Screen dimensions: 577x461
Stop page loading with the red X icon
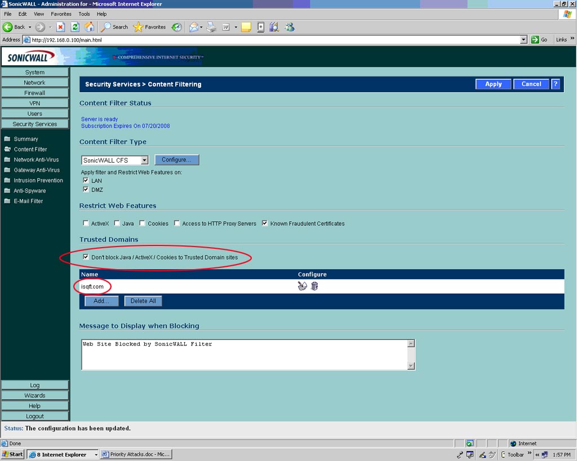point(61,27)
